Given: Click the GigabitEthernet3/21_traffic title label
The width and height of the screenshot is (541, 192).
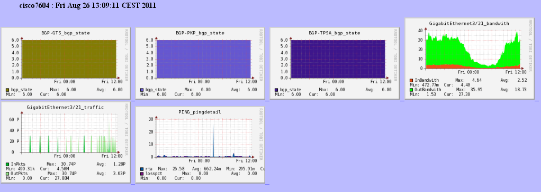Looking at the screenshot, I should [66, 108].
